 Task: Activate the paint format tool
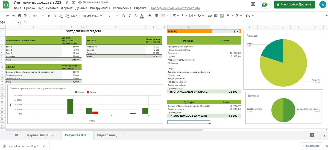click(x=26, y=16)
